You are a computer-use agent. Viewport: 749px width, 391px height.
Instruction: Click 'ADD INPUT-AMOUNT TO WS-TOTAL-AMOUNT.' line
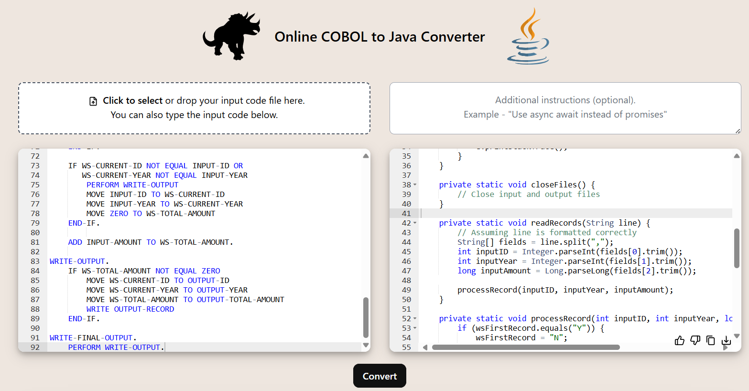point(151,242)
